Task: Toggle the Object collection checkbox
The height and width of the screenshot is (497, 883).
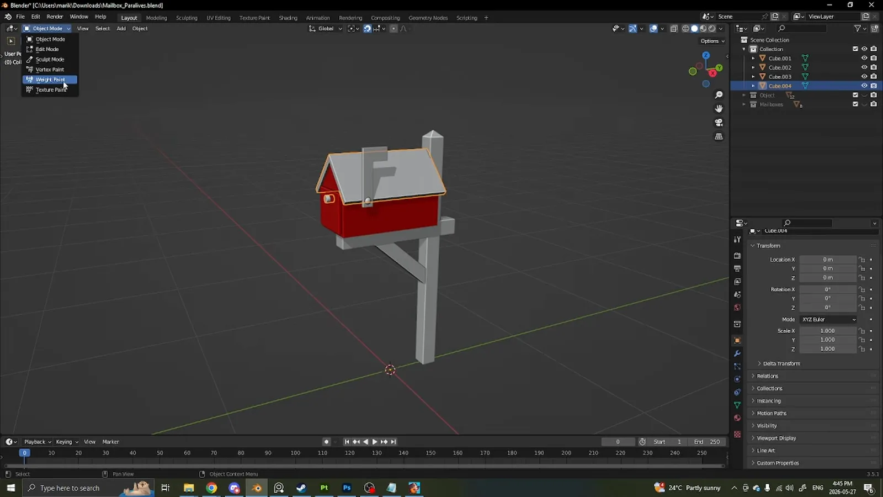Action: click(855, 95)
